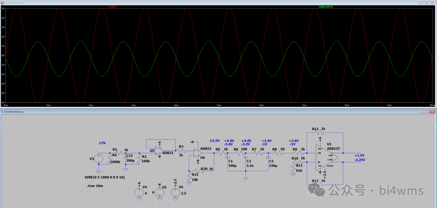Screen dimensions: 437x208
Task: Select the V4 voltage source symbol
Action: 139,192
